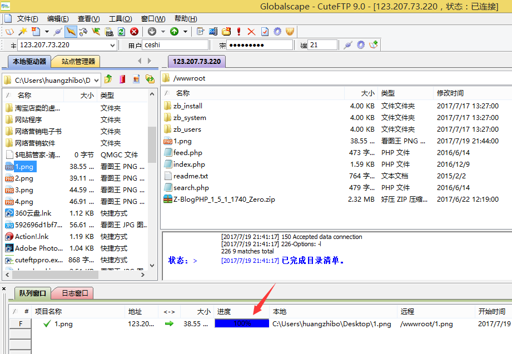Image resolution: width=512 pixels, height=354 pixels.
Task: Click the red X delete icon
Action: [251, 32]
